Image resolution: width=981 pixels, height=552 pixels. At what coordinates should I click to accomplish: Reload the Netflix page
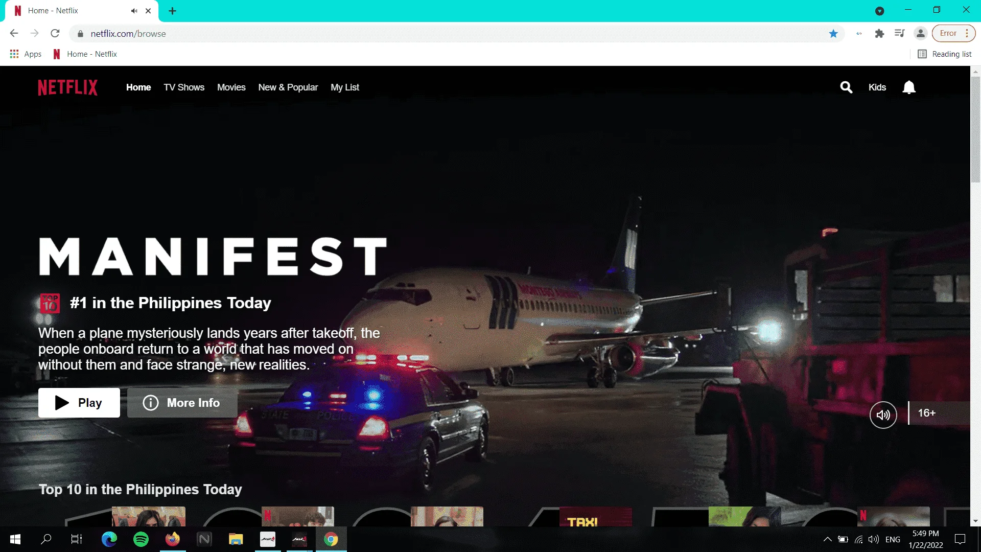click(55, 34)
